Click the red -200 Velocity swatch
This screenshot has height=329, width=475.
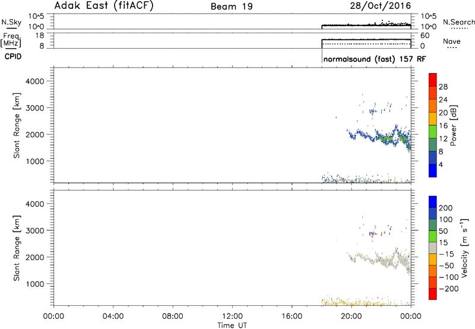433,294
